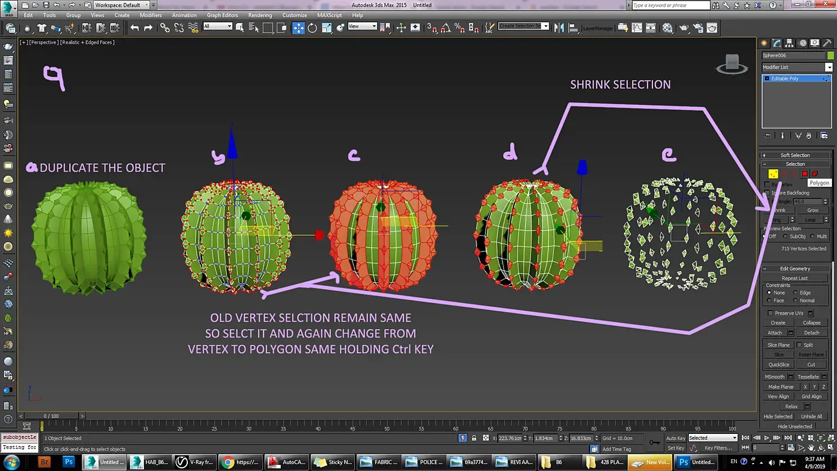Open the Rendering menu

[260, 15]
